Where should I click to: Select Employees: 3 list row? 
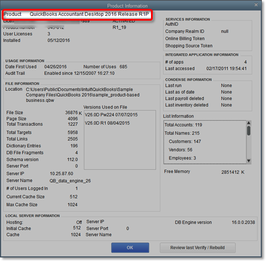tap(182, 158)
